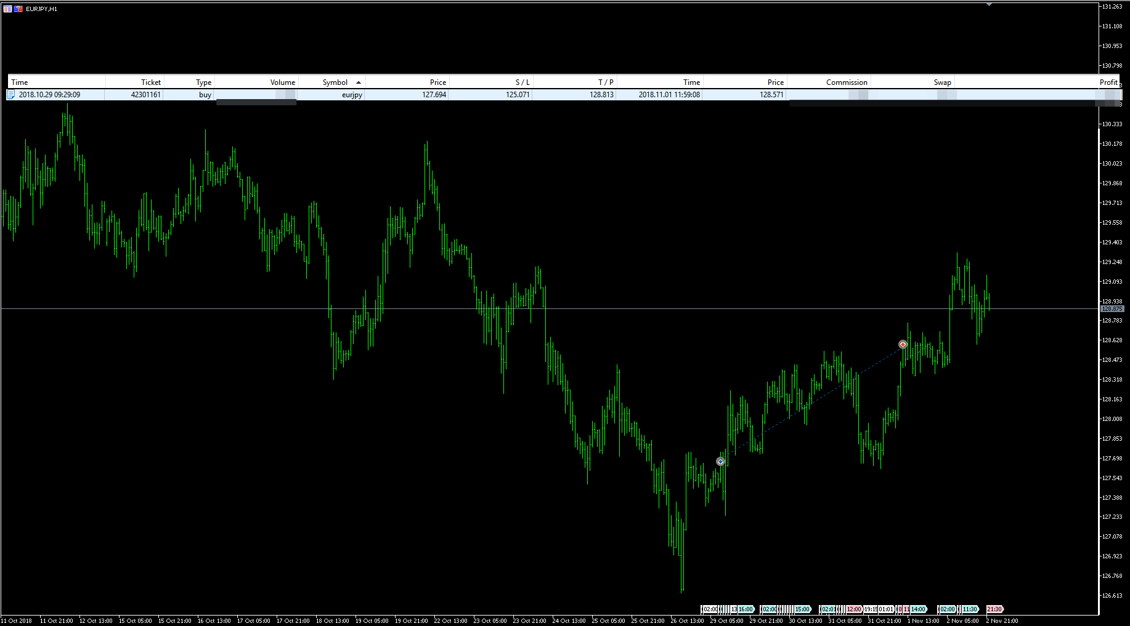Click the pink 21:30 event marker

(x=994, y=609)
